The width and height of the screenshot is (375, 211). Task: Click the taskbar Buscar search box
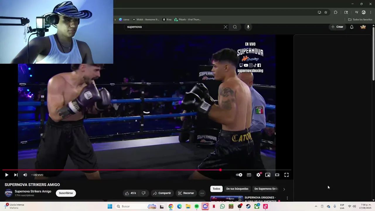coord(137,206)
